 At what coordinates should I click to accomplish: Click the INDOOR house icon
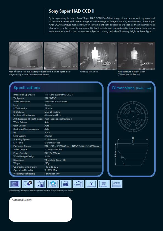click(78, 184)
